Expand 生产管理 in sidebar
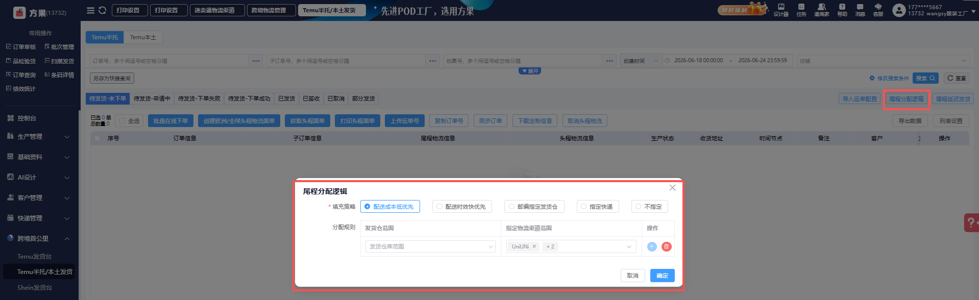The image size is (979, 300). coord(38,137)
